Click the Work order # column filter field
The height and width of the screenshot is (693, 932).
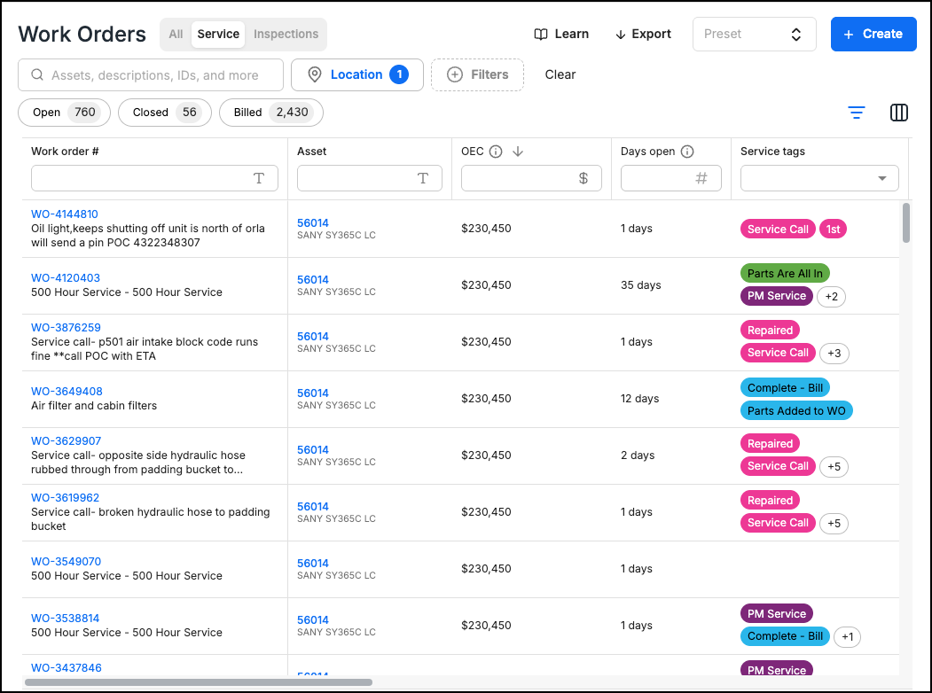click(154, 178)
